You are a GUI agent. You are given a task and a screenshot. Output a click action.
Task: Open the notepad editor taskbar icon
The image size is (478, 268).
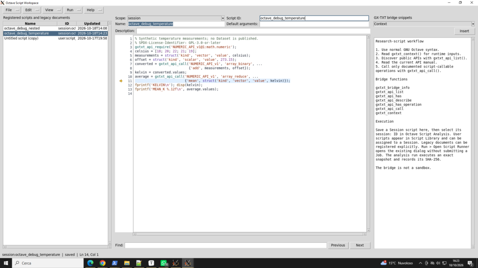coord(139,263)
